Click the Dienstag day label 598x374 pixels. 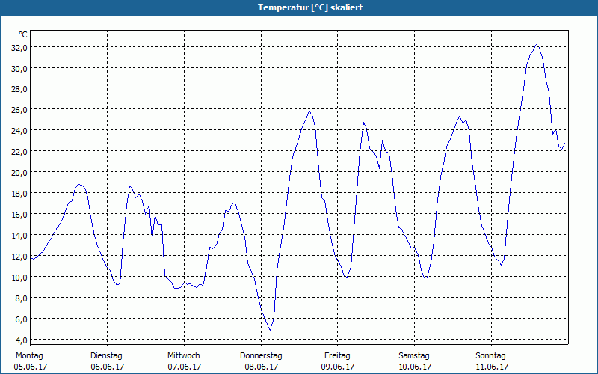coord(106,356)
